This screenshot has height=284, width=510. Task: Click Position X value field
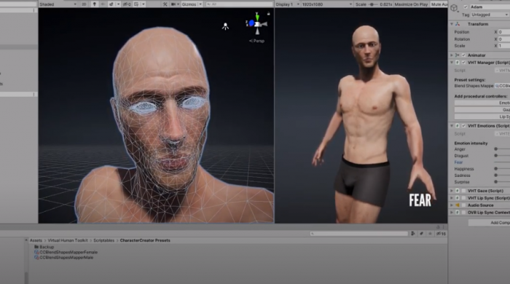[x=504, y=32]
